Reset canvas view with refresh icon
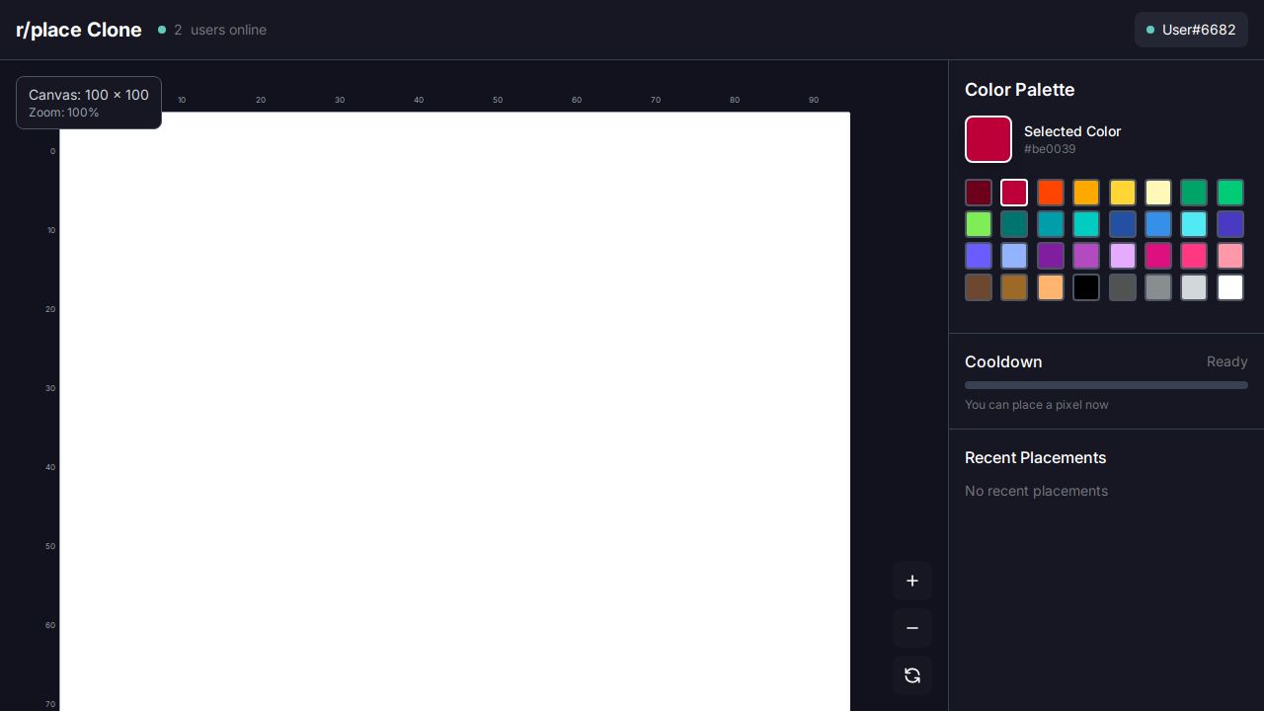The width and height of the screenshot is (1264, 711). [912, 675]
